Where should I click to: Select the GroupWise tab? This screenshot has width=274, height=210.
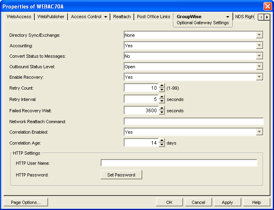[203, 20]
